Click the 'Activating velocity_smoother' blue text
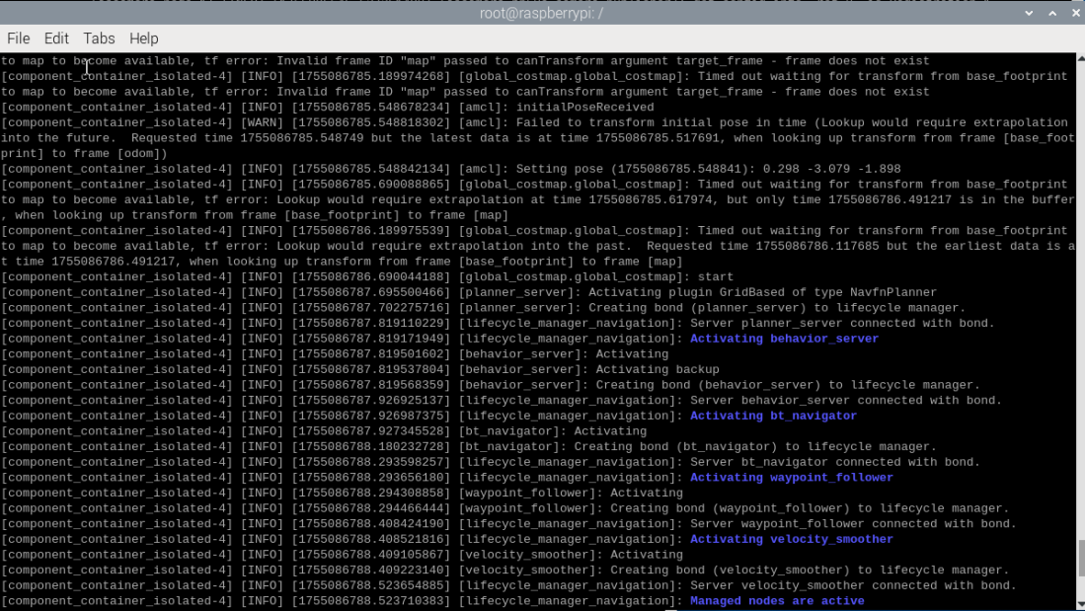Image resolution: width=1085 pixels, height=611 pixels. (791, 540)
